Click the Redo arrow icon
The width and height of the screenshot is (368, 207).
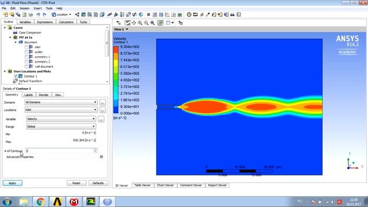pyautogui.click(x=44, y=14)
